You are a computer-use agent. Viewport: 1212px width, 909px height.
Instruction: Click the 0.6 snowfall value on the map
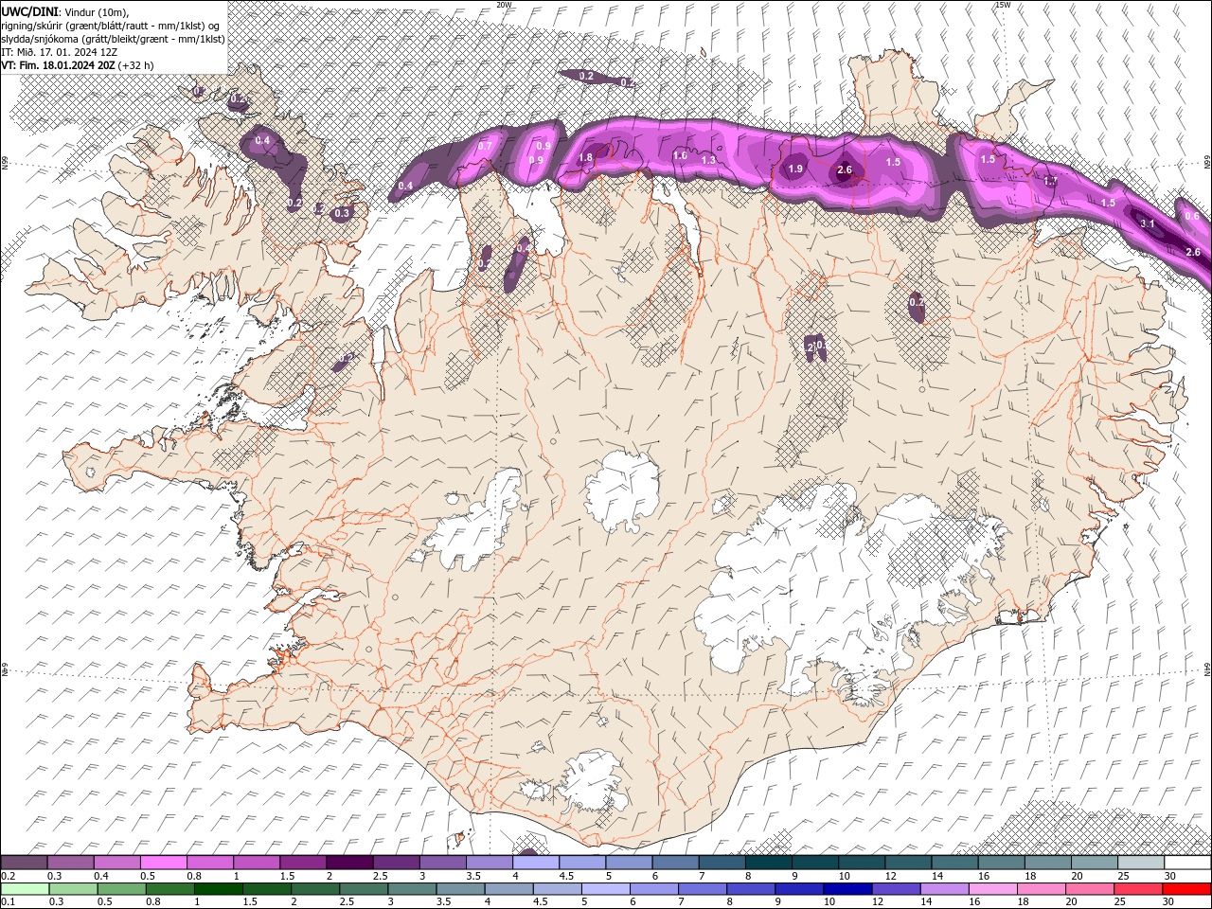tap(1191, 216)
